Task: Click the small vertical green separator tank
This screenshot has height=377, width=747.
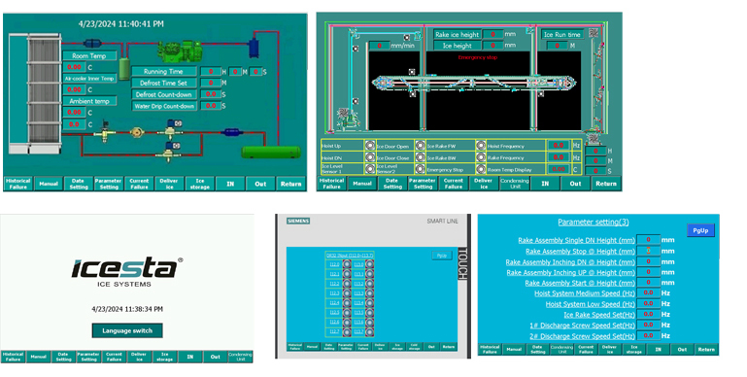Action: [x=124, y=69]
